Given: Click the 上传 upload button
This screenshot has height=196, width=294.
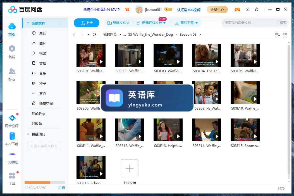Looking at the screenshot, I should coord(87,23).
